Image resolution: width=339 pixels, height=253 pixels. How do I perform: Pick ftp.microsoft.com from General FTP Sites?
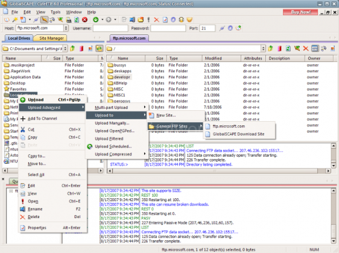(239, 126)
